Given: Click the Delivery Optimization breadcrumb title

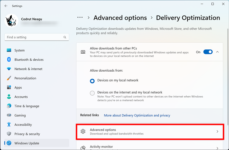Looking at the screenshot, I should pos(188,18).
